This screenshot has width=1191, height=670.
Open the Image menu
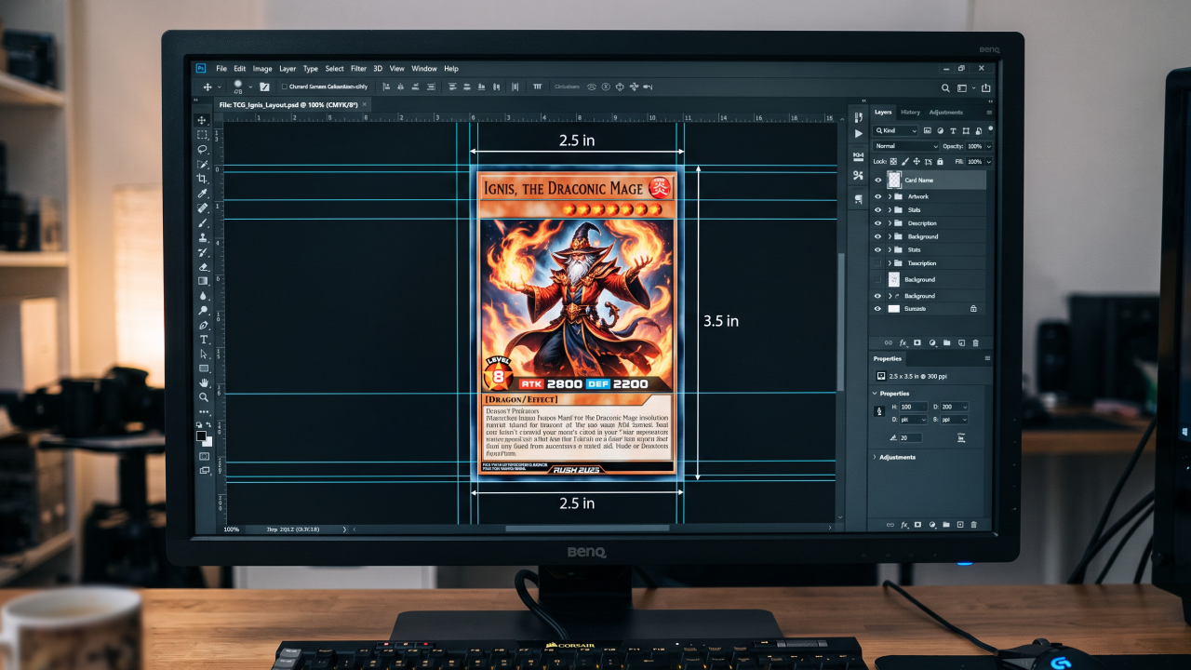[262, 69]
